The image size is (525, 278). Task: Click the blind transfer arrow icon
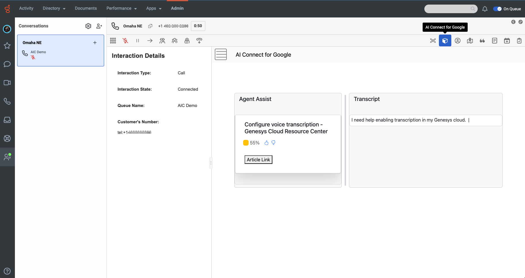(x=150, y=41)
